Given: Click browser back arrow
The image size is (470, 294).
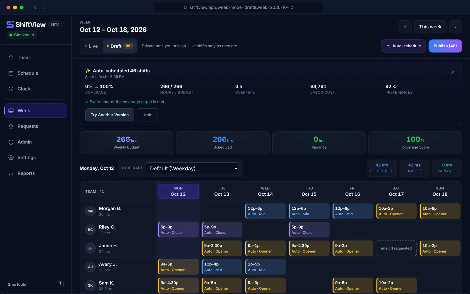Looking at the screenshot, I should (35, 7).
